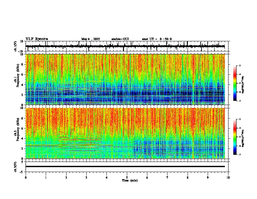This screenshot has width=257, height=199.
Task: Click time axis tick label "3"
Action: (86, 178)
